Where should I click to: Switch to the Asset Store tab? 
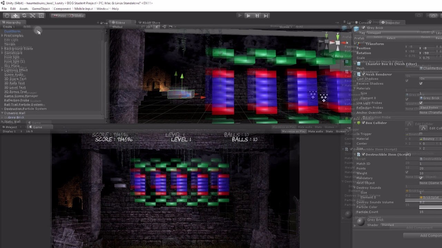[149, 23]
